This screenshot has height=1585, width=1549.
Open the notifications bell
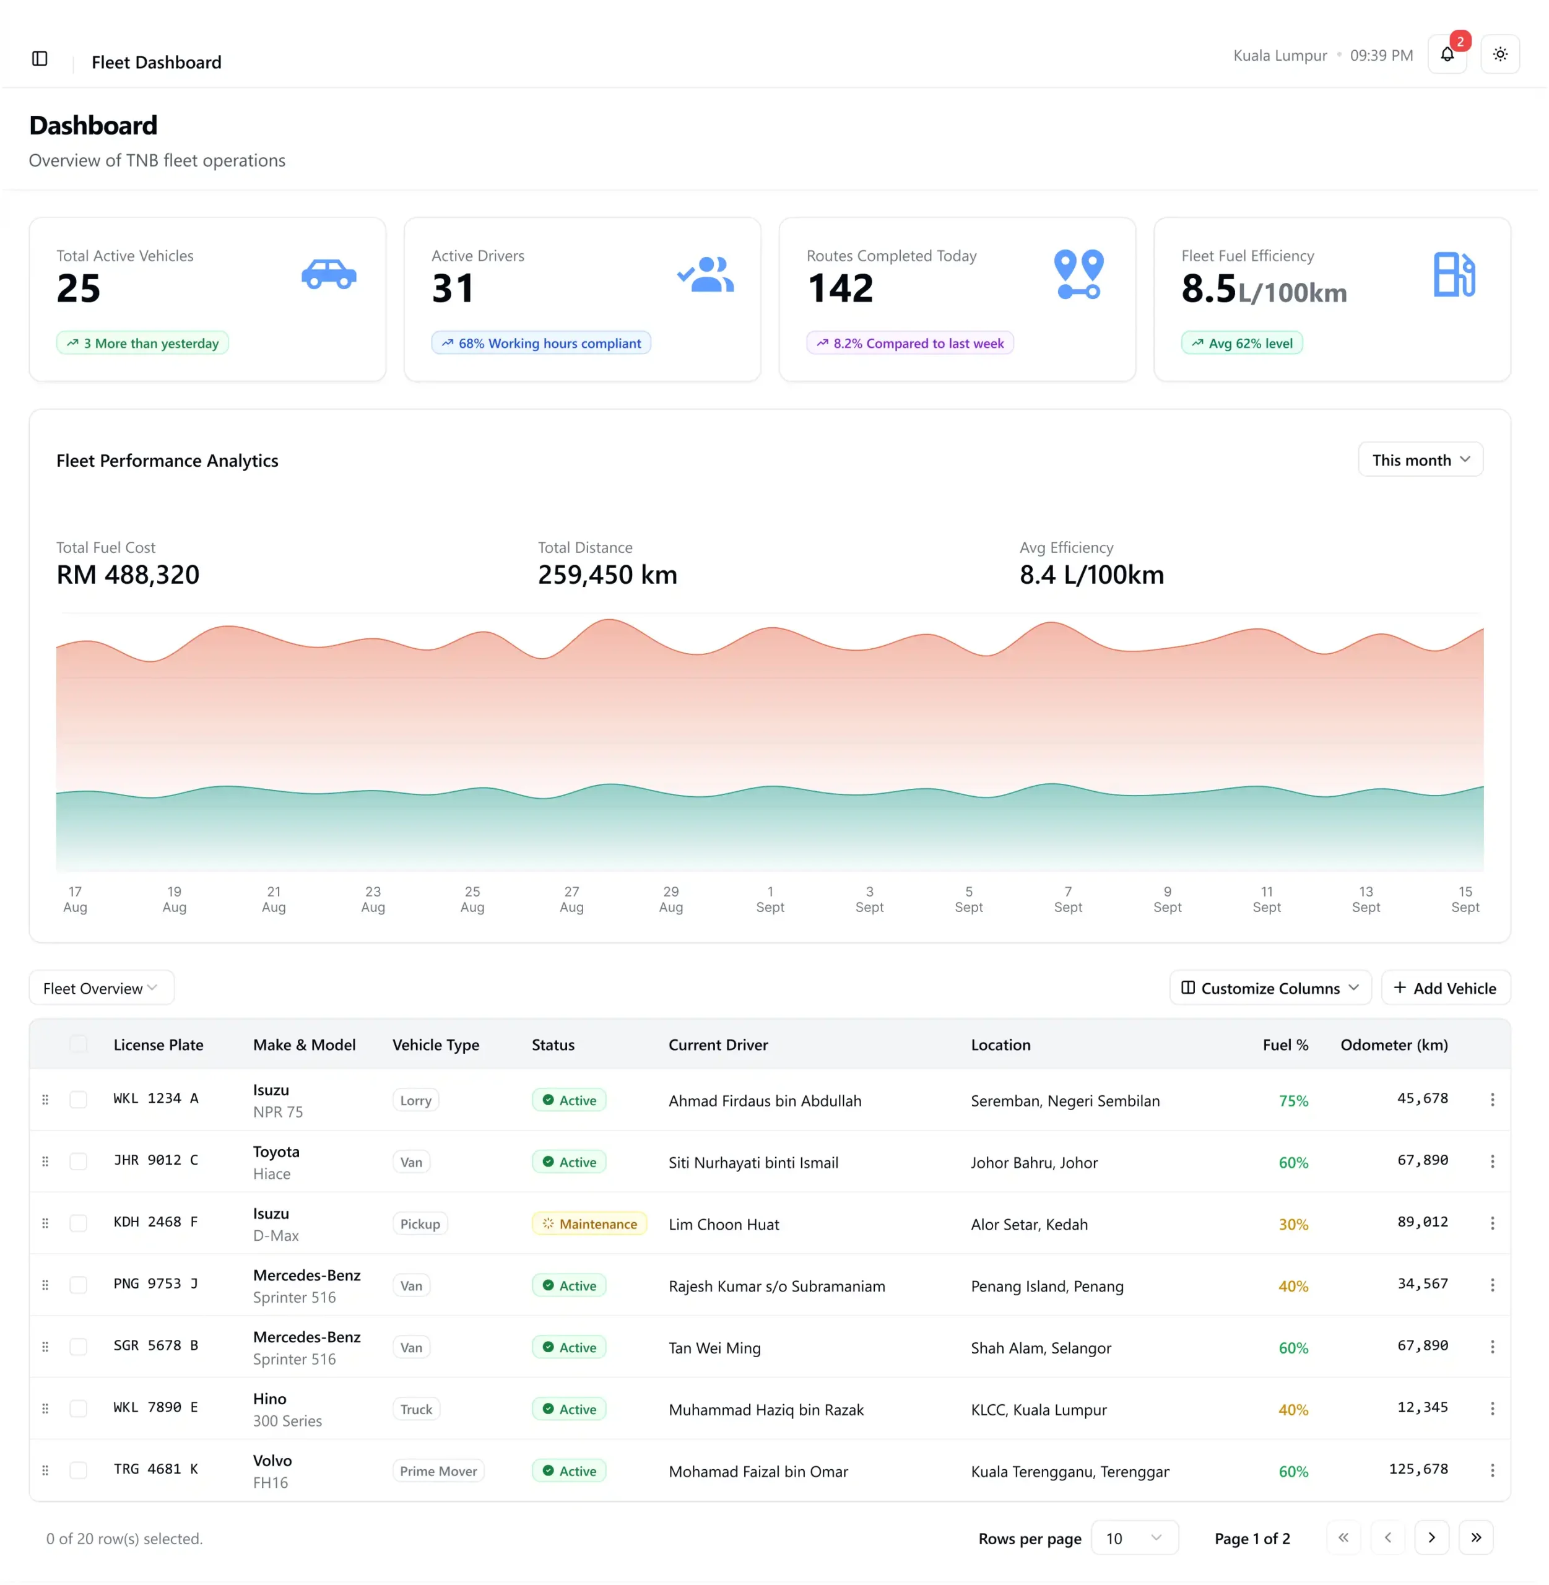tap(1447, 54)
